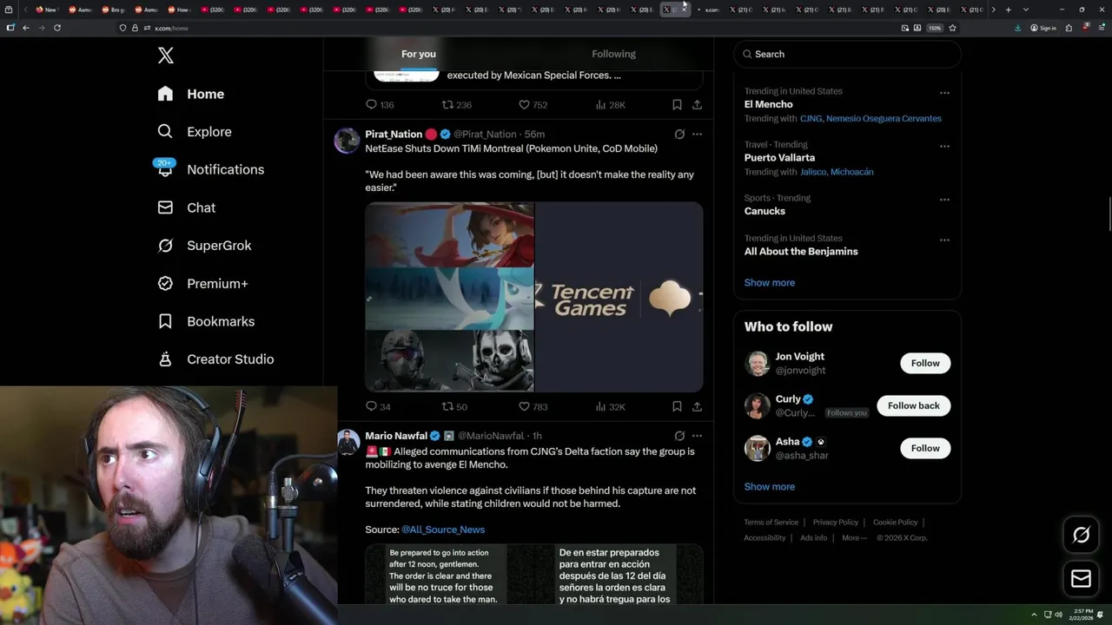Expand the More footer menu

point(854,537)
